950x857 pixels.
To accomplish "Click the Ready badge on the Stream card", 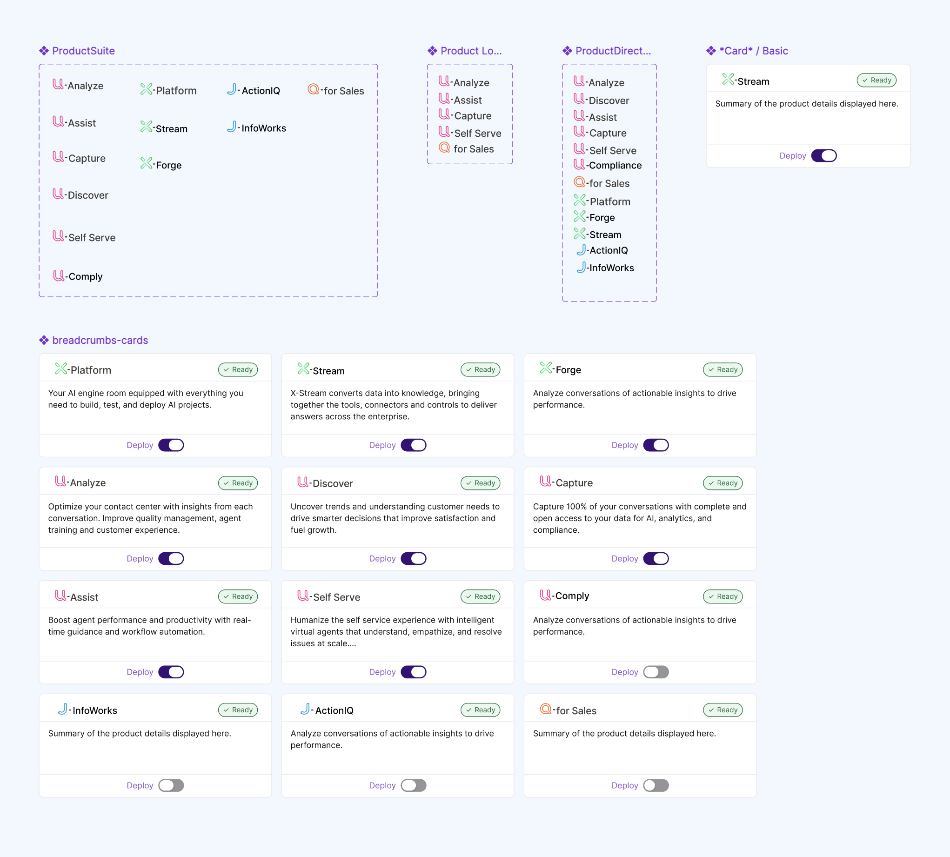I will [x=480, y=369].
